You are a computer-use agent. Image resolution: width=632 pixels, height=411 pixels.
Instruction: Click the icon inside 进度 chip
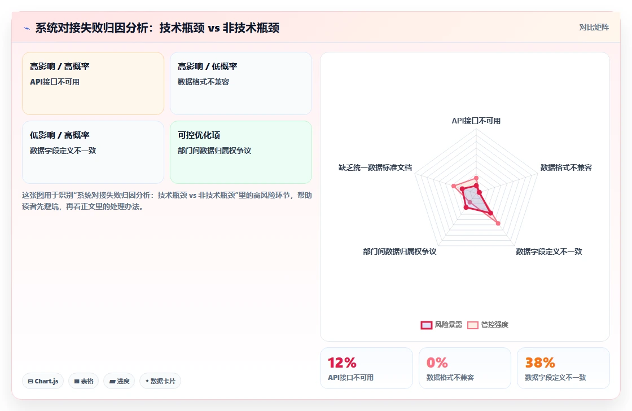point(112,381)
